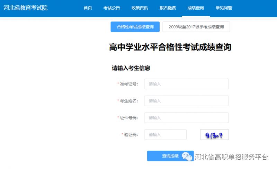The height and width of the screenshot is (169, 277).
Task: Click the 河北省教育考试院 site logo
Action: coord(26,8)
